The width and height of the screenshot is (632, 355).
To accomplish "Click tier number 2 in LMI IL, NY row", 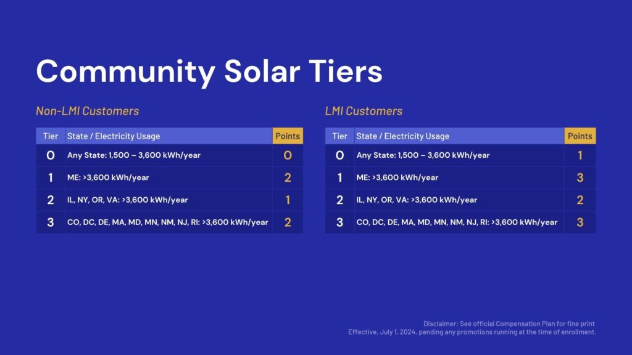I will click(340, 200).
